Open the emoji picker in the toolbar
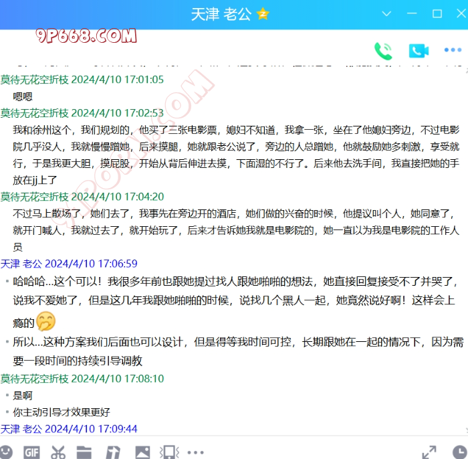Viewport: 468px width, 459px height. [6, 452]
